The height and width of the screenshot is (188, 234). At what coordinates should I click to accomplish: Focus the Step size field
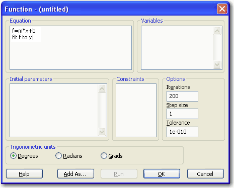click(x=182, y=114)
